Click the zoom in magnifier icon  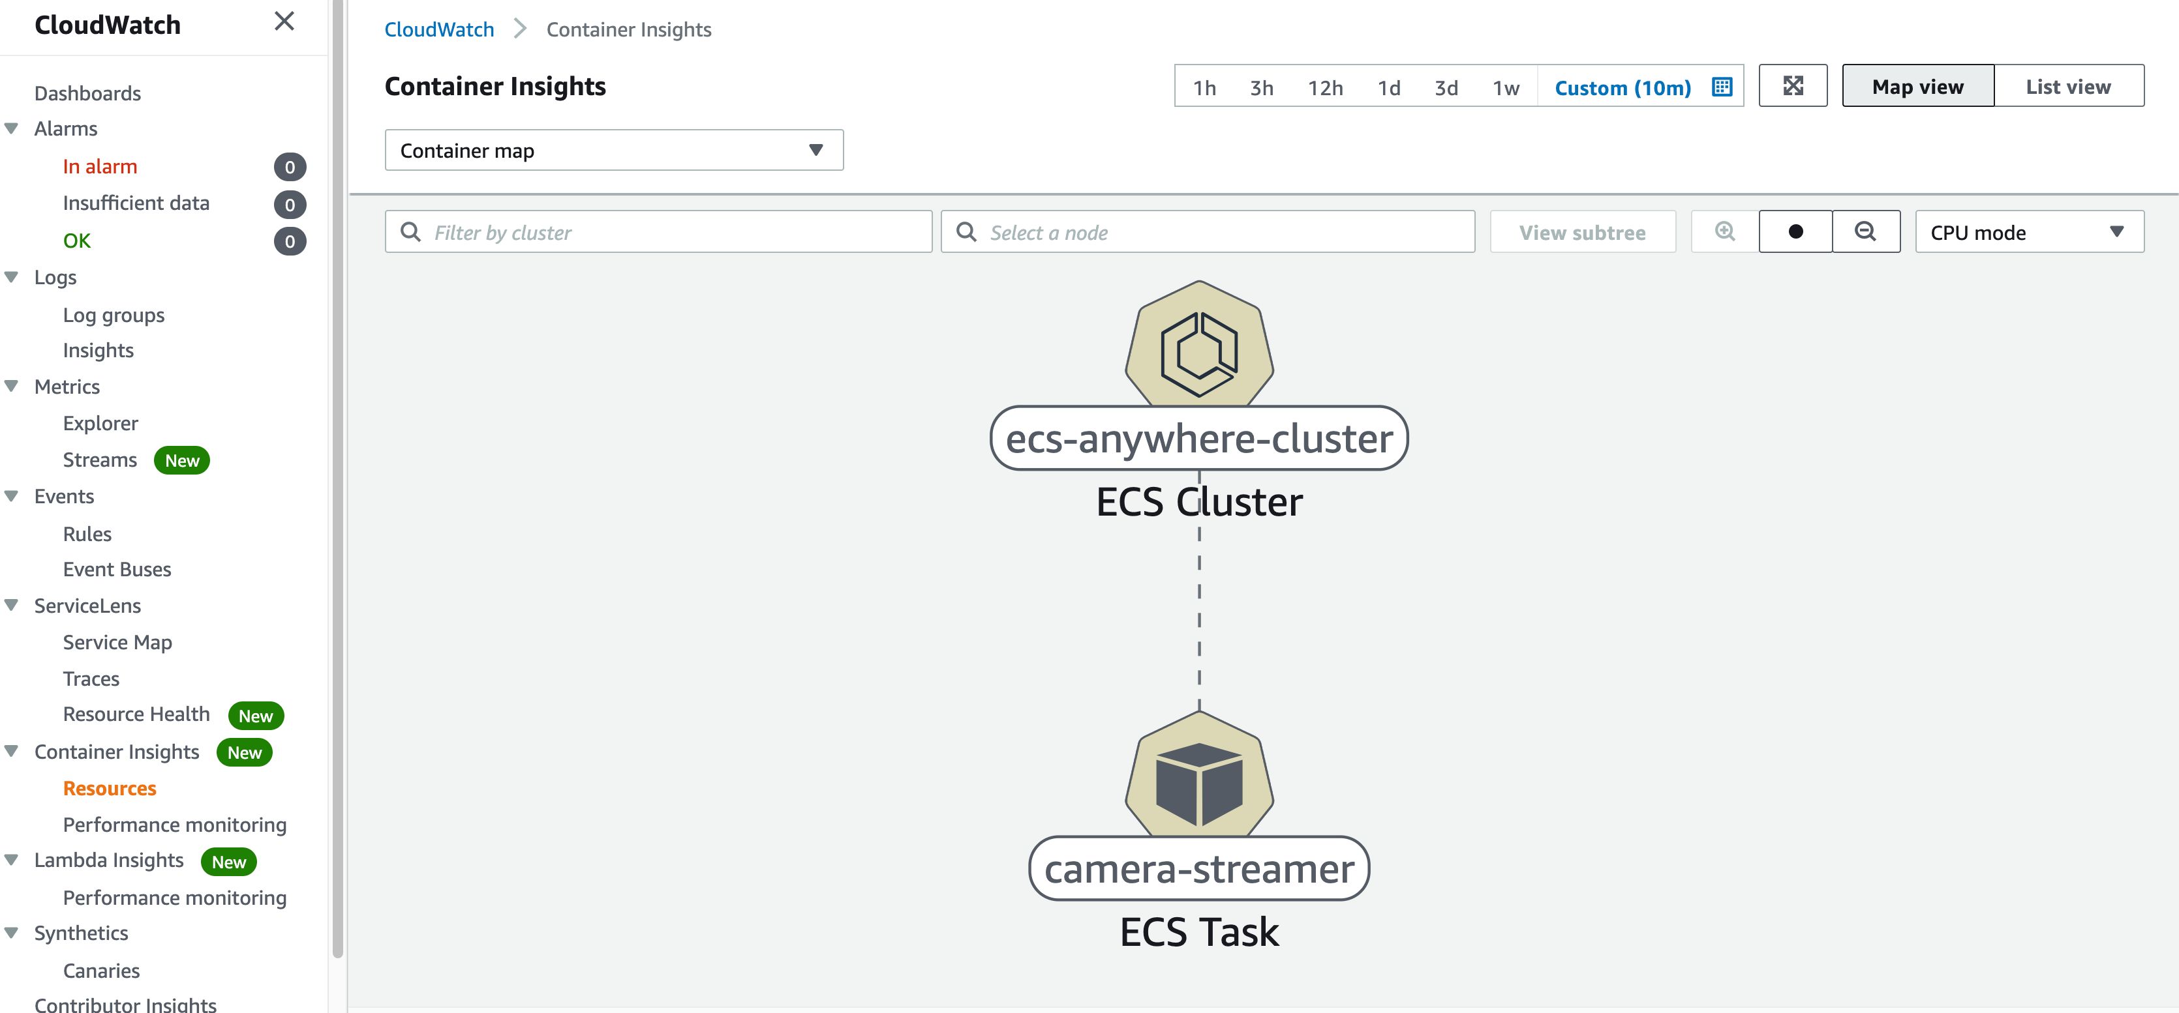pyautogui.click(x=1724, y=231)
